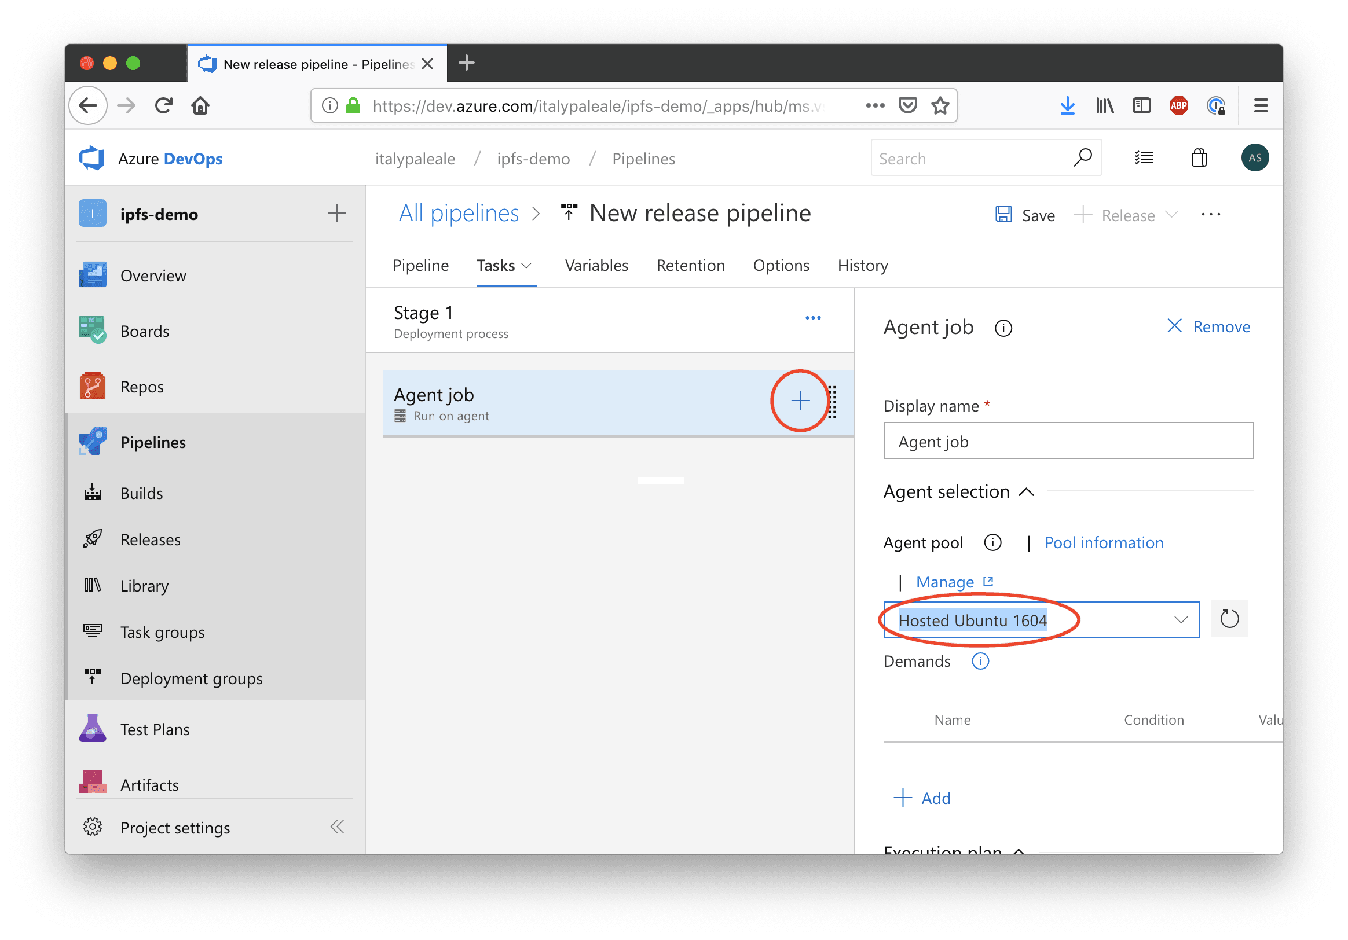This screenshot has height=940, width=1348.
Task: Open Boards in the sidebar
Action: [x=215, y=332]
